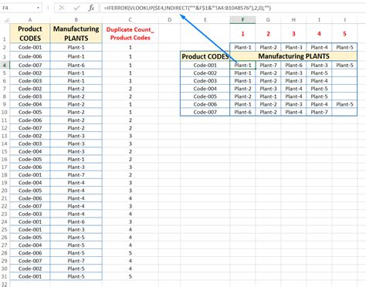Select Plant-7 cell in column I row 10
Viewport: 366px width, 287px height.
319,112
